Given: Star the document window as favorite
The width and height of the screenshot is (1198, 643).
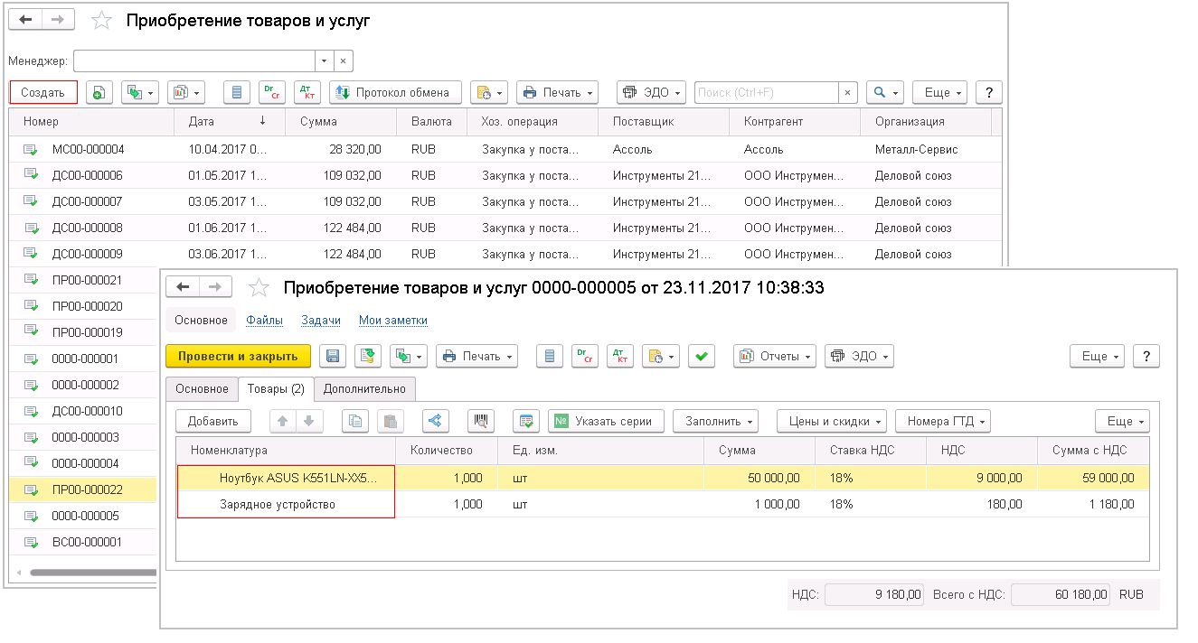Looking at the screenshot, I should 259,288.
